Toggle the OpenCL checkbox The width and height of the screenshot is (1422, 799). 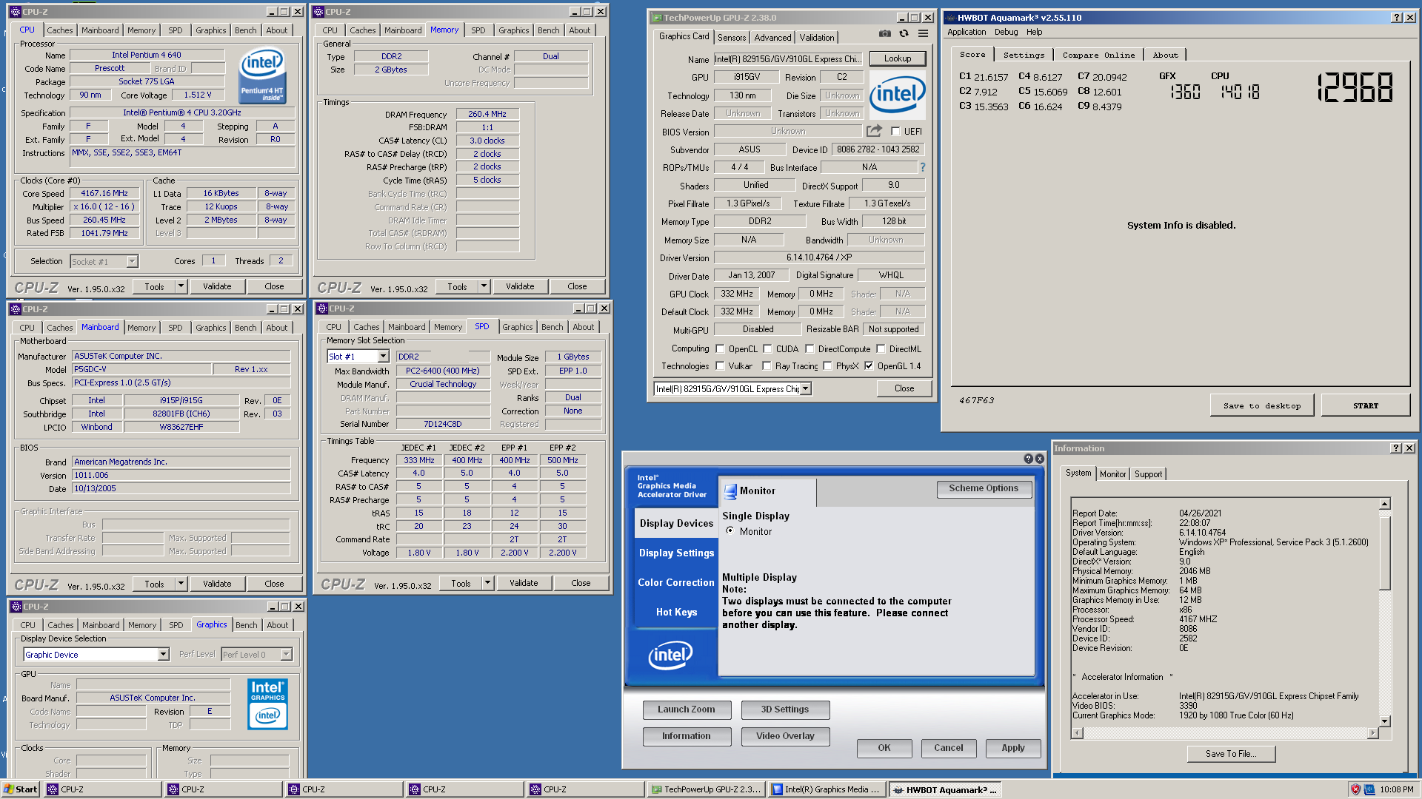[x=720, y=348]
